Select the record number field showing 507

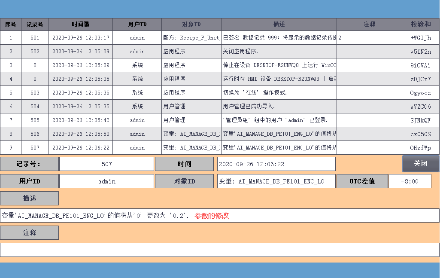[106, 164]
